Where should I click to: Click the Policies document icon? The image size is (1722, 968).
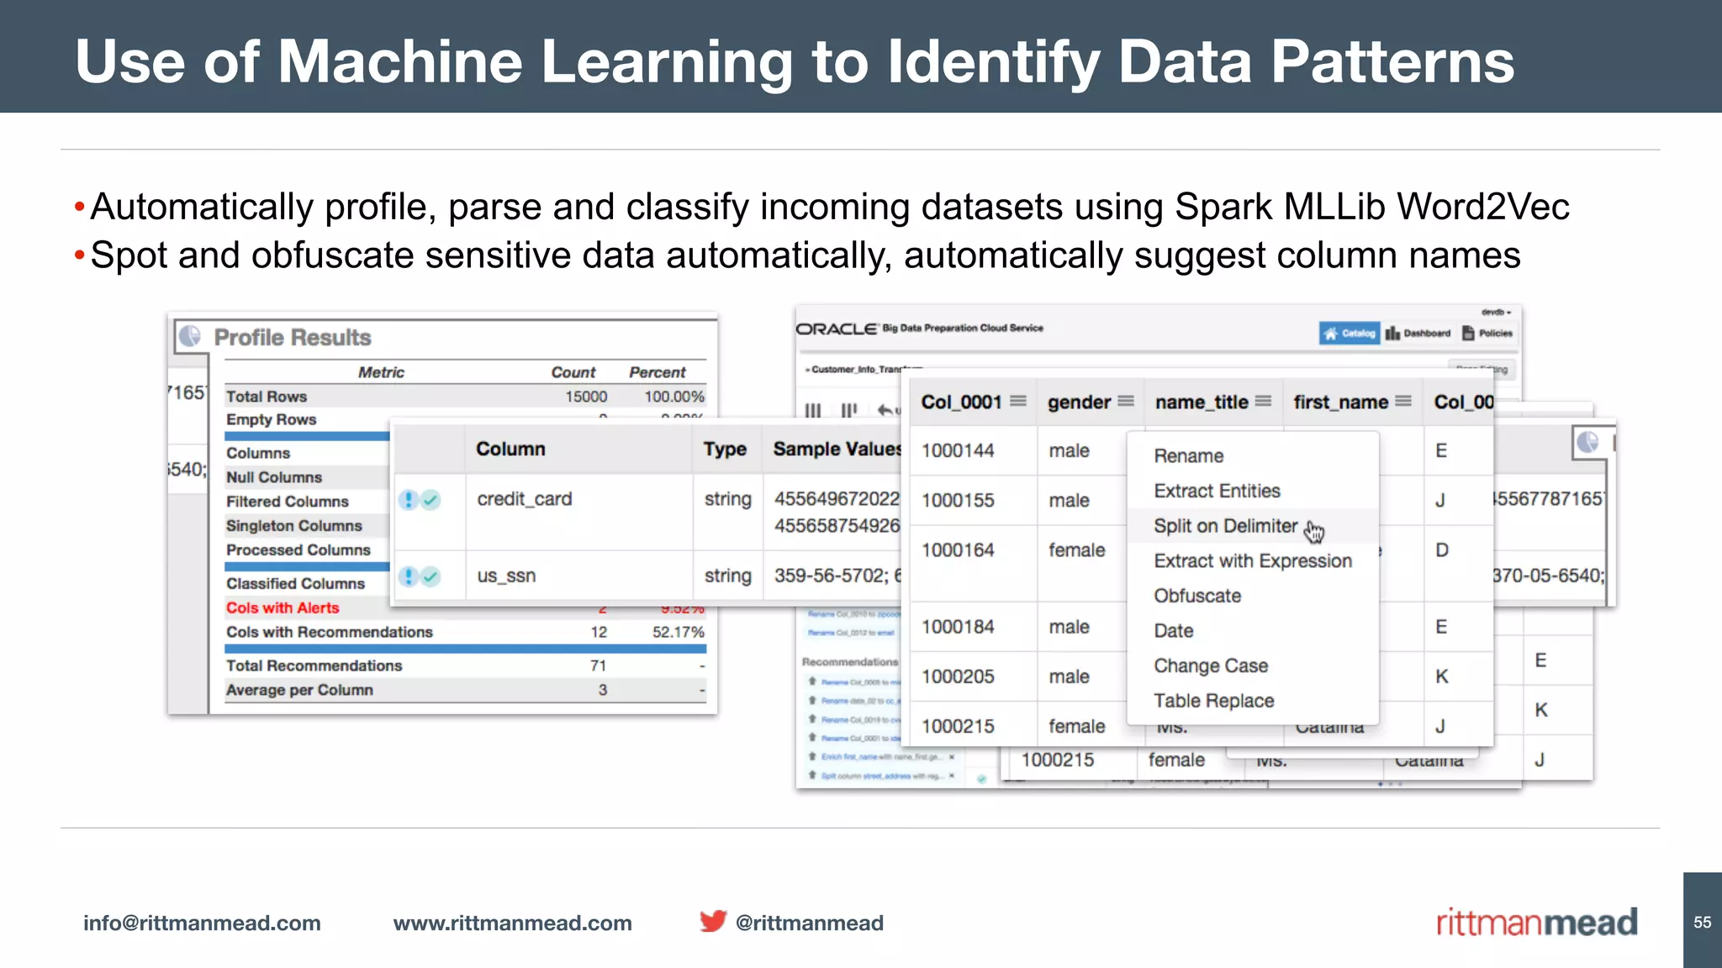(x=1468, y=334)
